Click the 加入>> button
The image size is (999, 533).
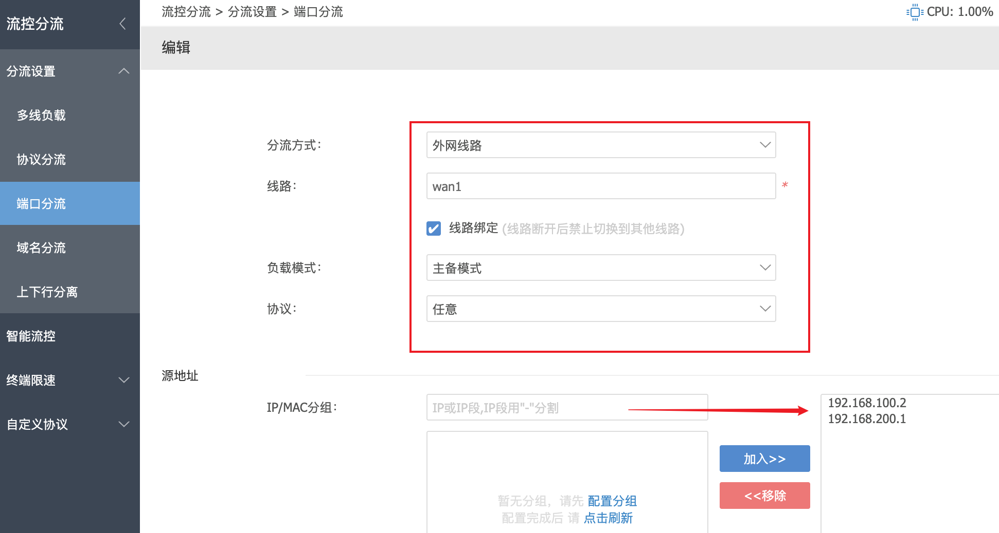tap(764, 459)
